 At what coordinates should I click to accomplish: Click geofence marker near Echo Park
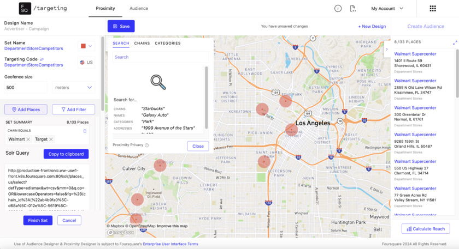(285, 101)
